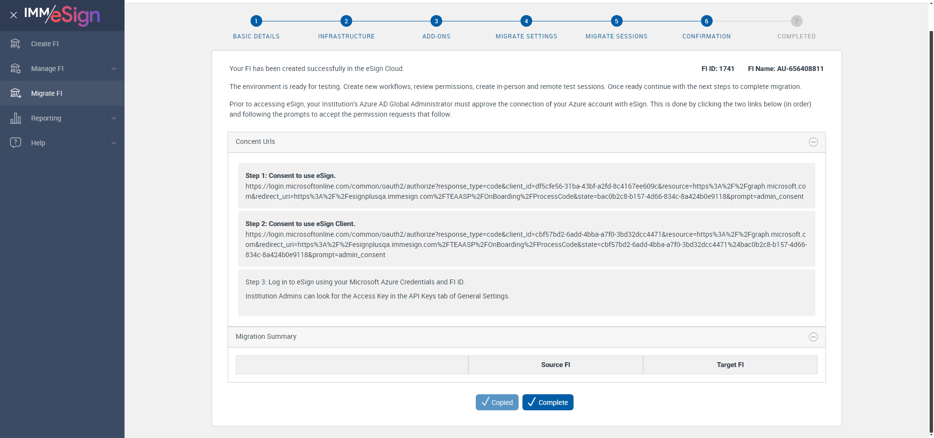Click the Migrate FI bank arrow icon
Image resolution: width=934 pixels, height=438 pixels.
pos(16,93)
